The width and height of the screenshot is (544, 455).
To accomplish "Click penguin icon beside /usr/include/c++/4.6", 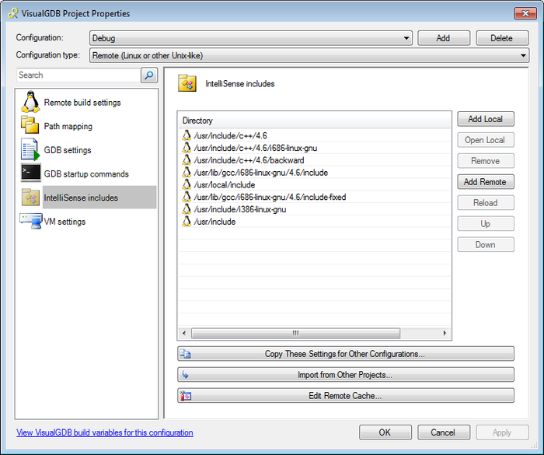I will 187,135.
